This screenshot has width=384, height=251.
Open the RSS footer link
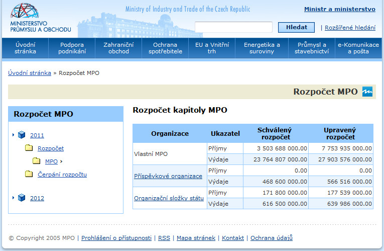[x=164, y=238]
